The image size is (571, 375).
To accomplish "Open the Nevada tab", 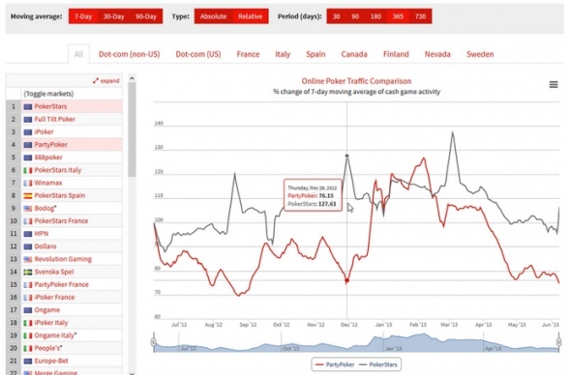I will click(437, 54).
